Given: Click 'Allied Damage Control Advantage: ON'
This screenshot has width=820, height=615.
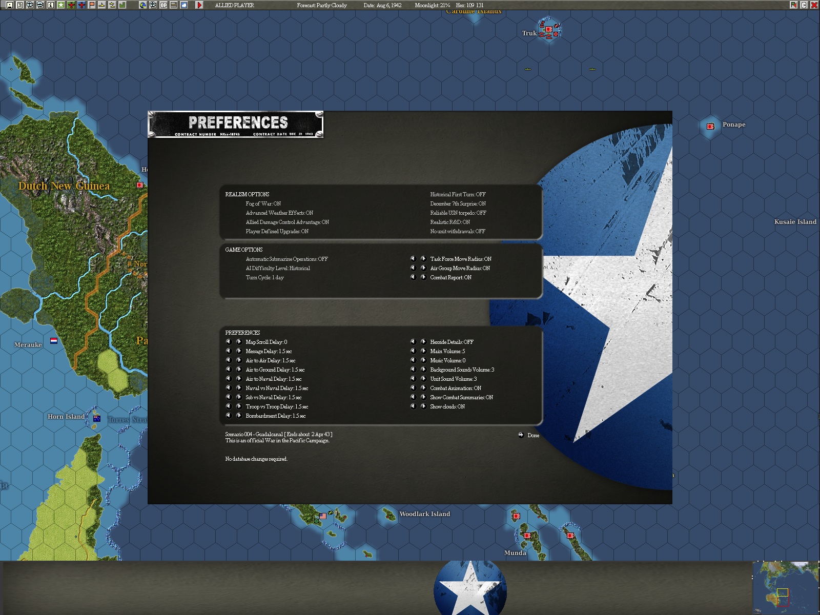Looking at the screenshot, I should (x=288, y=222).
